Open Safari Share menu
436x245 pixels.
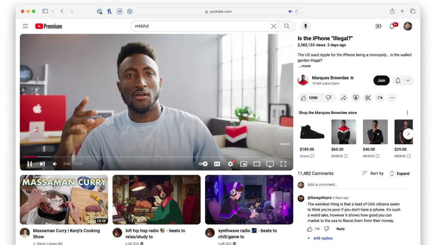pyautogui.click(x=392, y=11)
